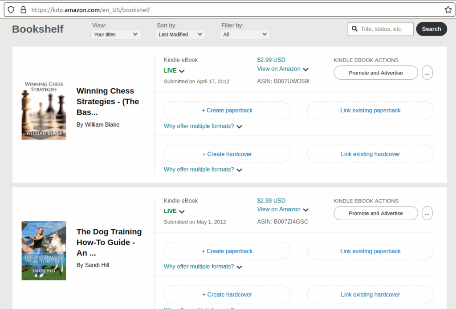The height and width of the screenshot is (309, 456).
Task: Click the Winning Chess Strategies cover thumbnail
Action: [44, 110]
